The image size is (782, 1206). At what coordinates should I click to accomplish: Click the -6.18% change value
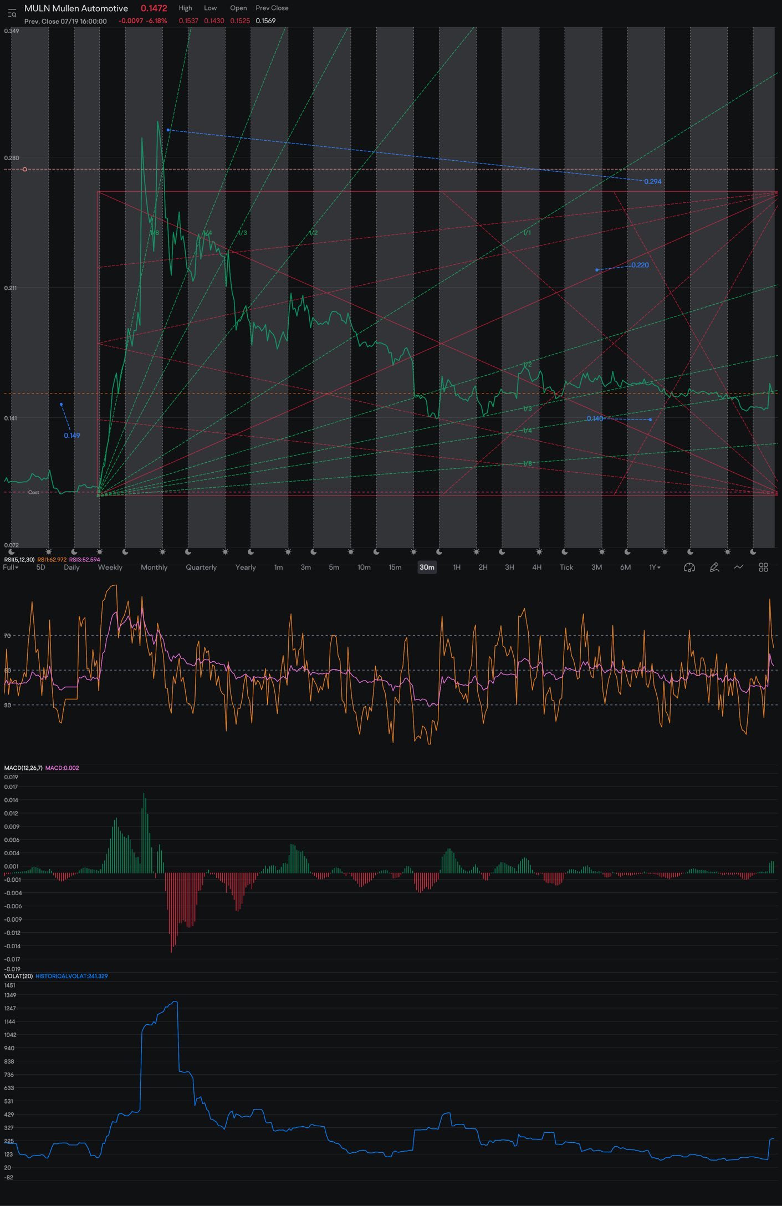(x=156, y=21)
